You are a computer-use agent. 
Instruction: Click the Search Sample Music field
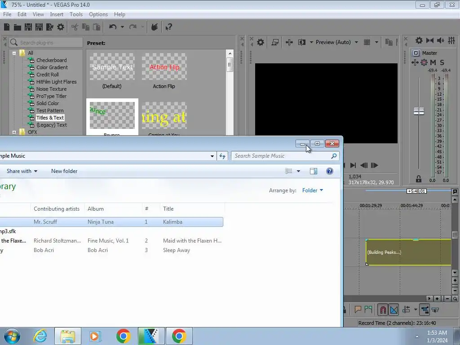[x=285, y=156]
